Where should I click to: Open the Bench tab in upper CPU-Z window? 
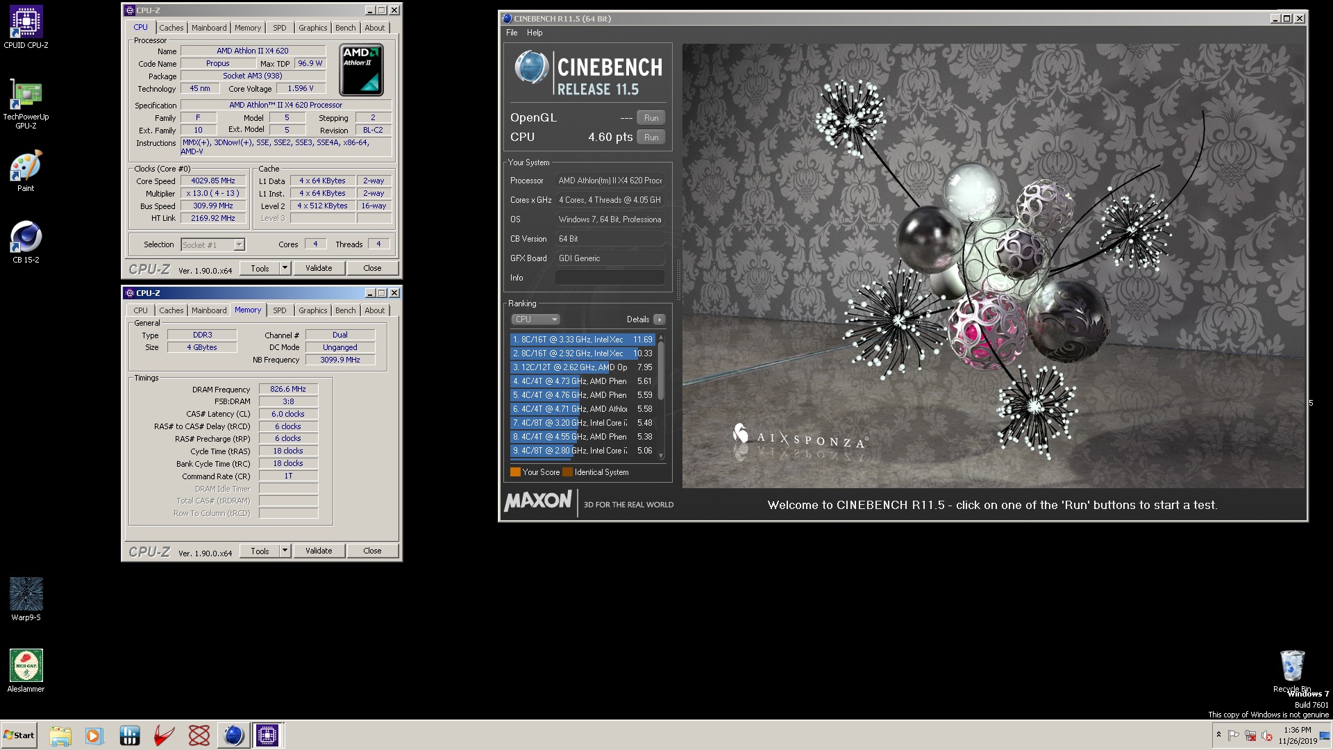(346, 28)
